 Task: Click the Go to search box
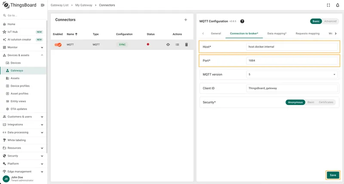[23, 15]
